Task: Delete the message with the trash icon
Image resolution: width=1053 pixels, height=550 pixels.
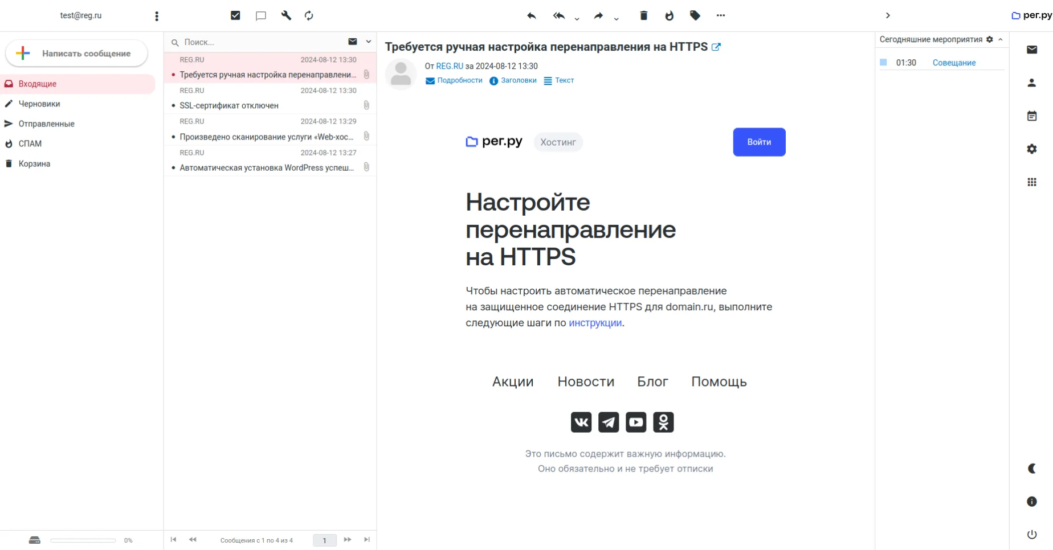Action: pos(644,15)
